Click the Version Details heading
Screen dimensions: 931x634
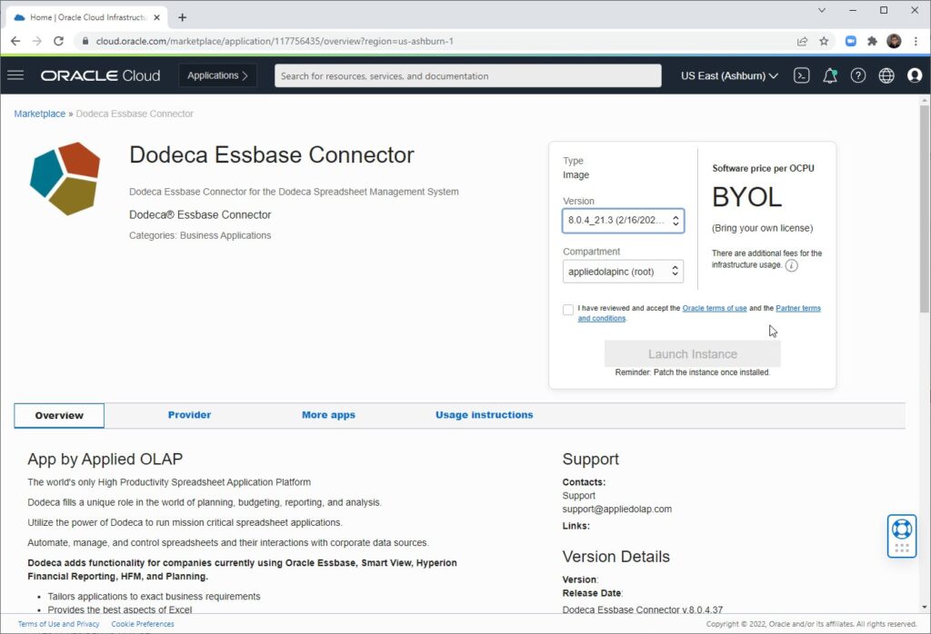[616, 556]
